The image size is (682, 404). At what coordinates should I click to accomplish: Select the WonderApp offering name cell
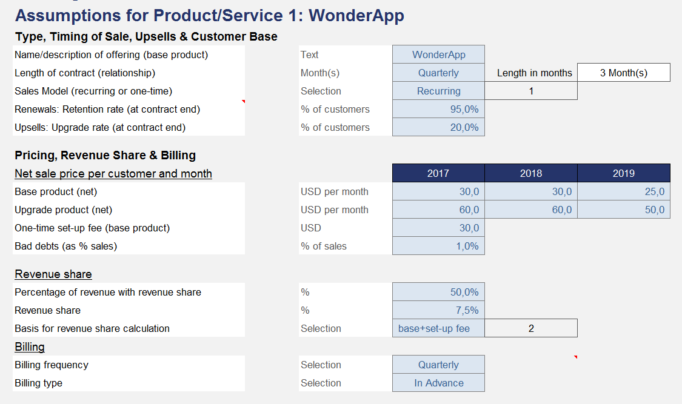pyautogui.click(x=438, y=55)
